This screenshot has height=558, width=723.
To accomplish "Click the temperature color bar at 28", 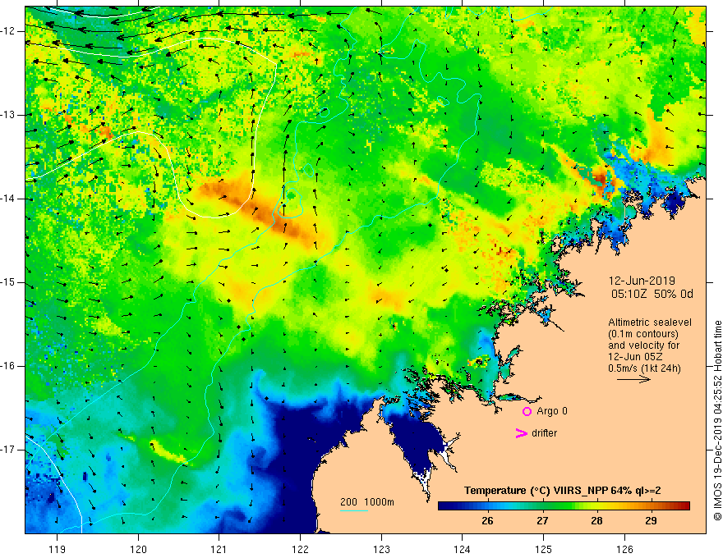I will click(596, 506).
